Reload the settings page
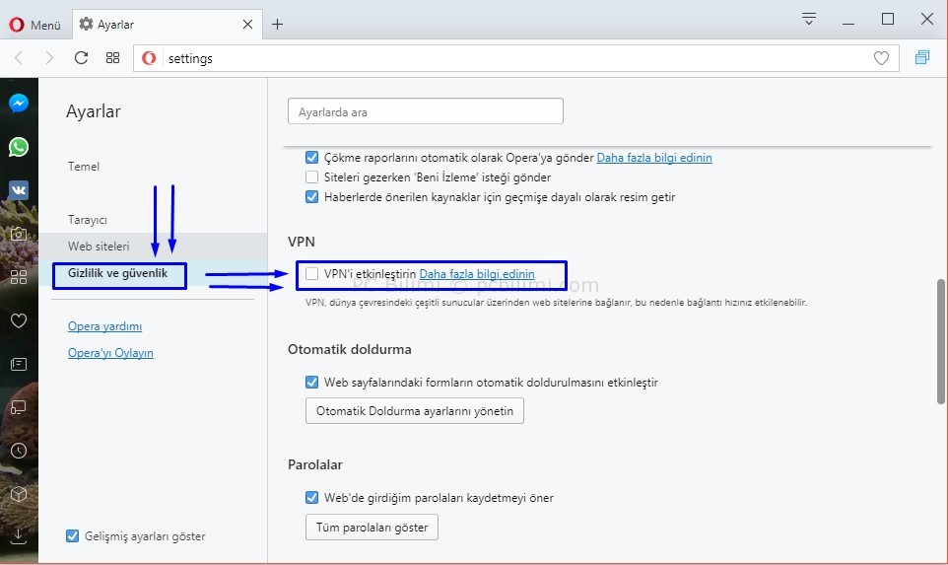The image size is (948, 565). point(81,58)
